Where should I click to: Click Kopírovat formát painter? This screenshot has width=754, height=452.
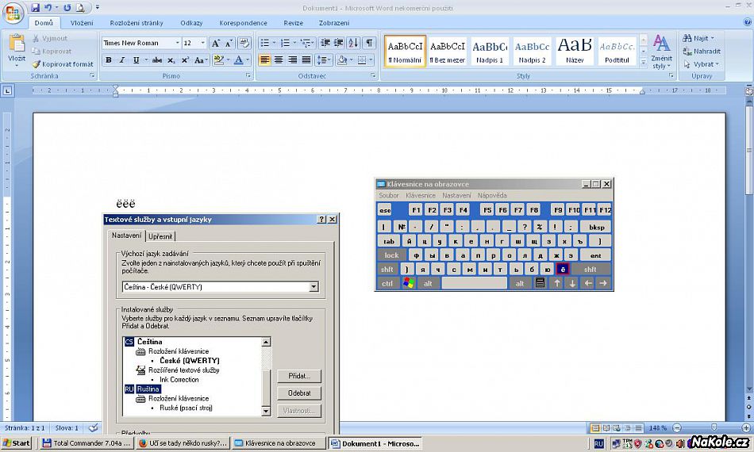pyautogui.click(x=63, y=64)
